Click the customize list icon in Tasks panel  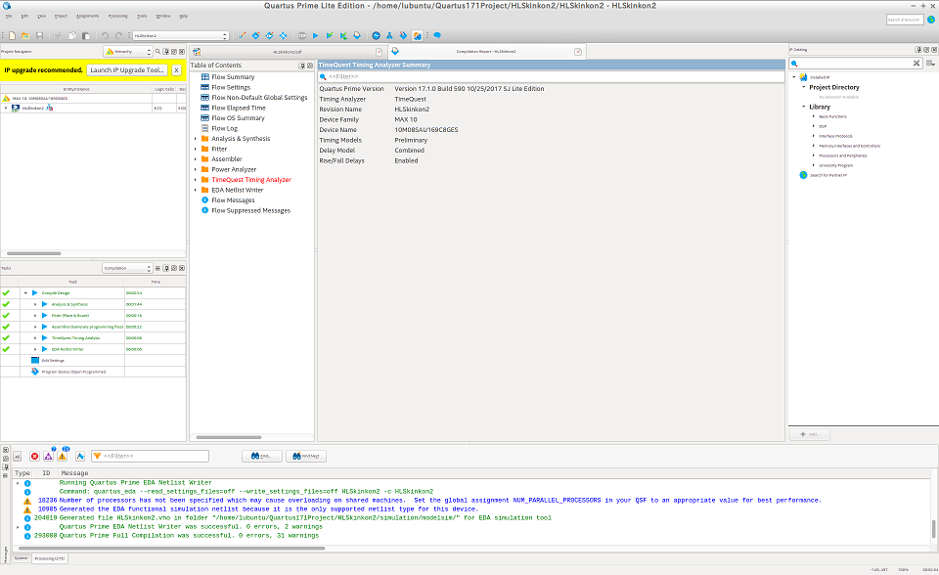(158, 268)
